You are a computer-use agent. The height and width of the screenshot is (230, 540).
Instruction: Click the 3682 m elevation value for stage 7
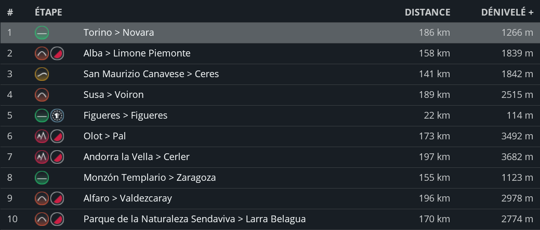pyautogui.click(x=517, y=157)
